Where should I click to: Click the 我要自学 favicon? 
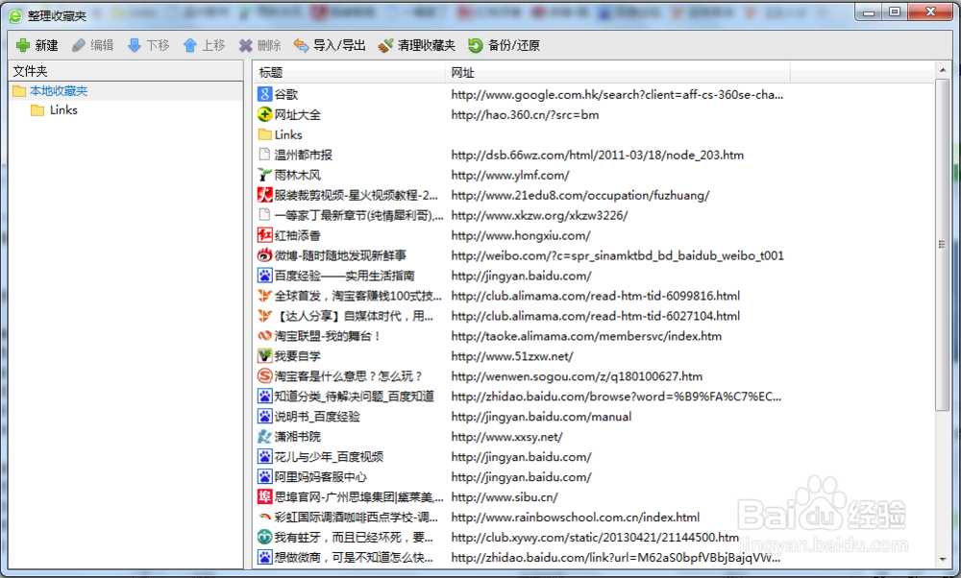click(265, 356)
